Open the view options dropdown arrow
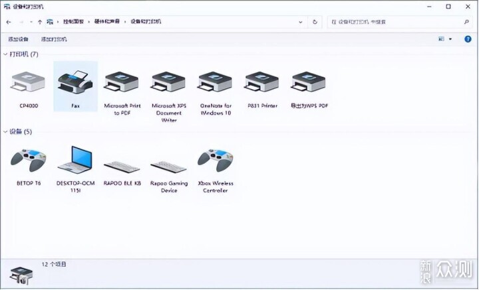 click(x=450, y=39)
